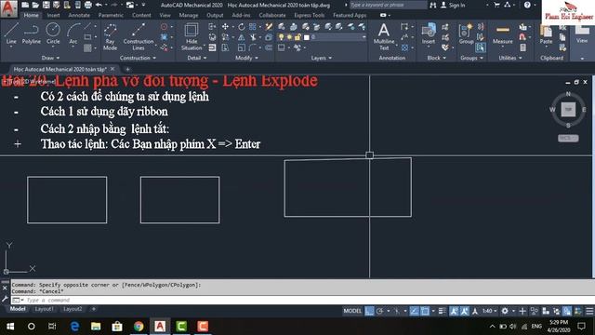Open File Explorer from the taskbar
Image resolution: width=595 pixels, height=335 pixels.
pyautogui.click(x=96, y=327)
